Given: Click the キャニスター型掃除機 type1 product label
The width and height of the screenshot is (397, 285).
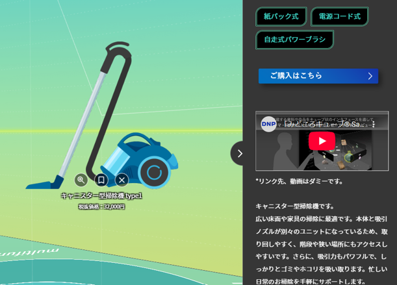Looking at the screenshot, I should pos(101,195).
